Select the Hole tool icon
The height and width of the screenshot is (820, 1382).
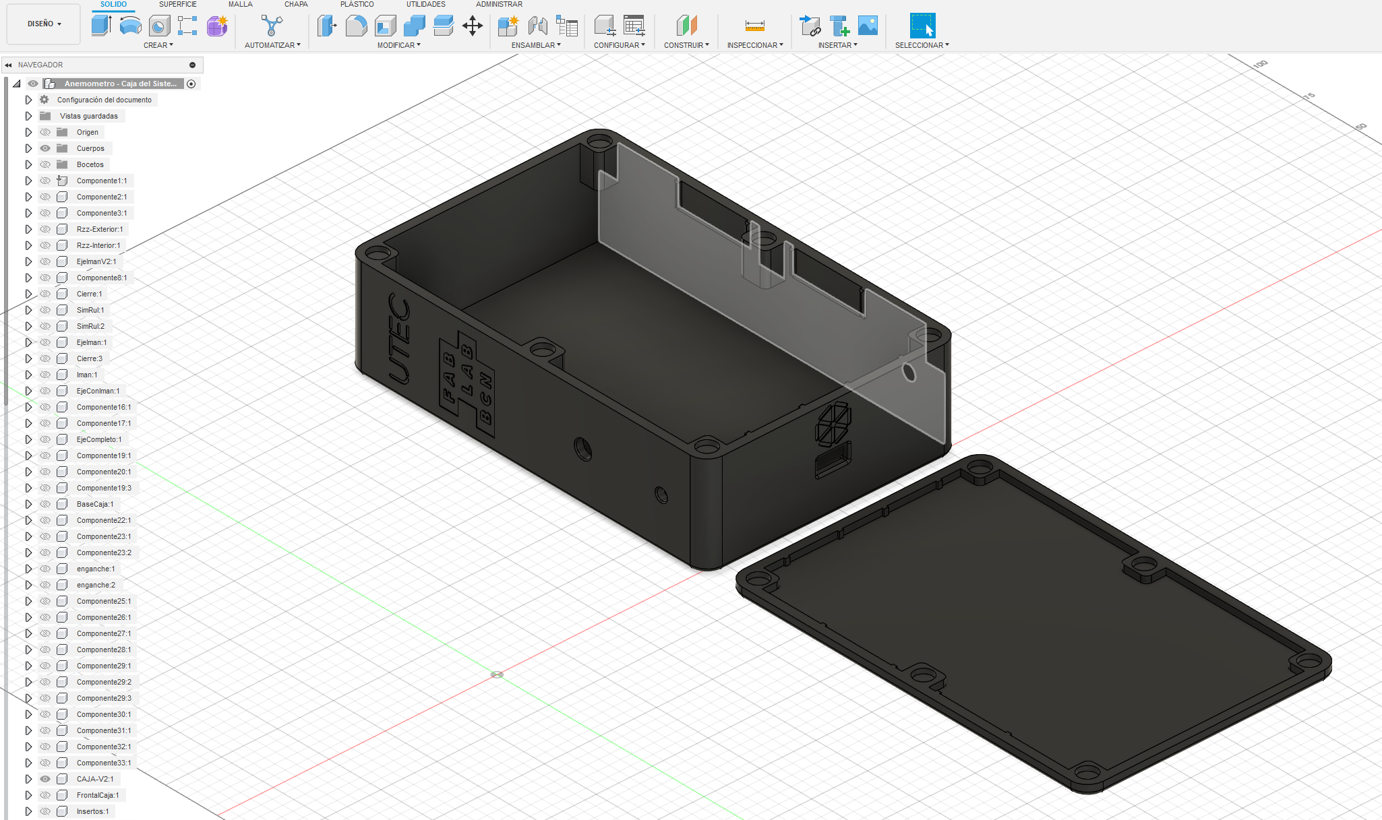tap(159, 26)
